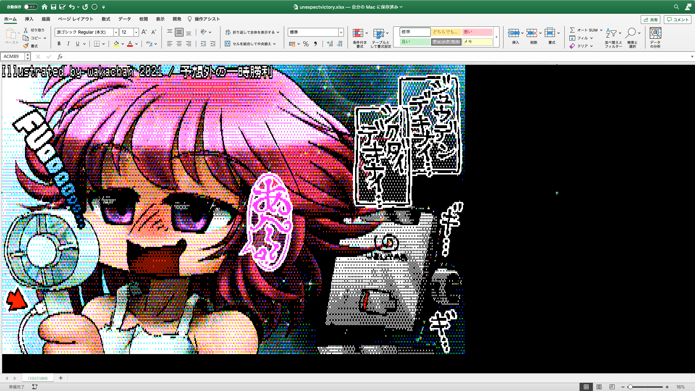The image size is (695, 391).
Task: Toggle bottom vertical alignment
Action: point(189,32)
